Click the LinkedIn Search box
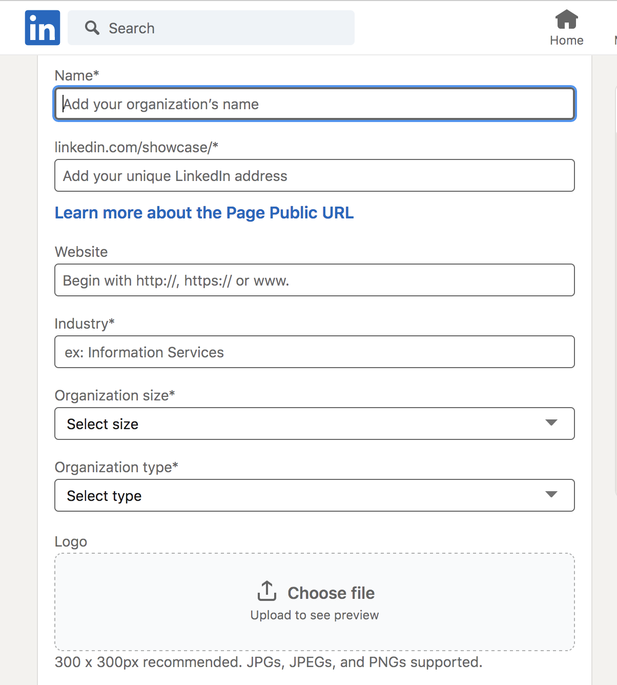Viewport: 617px width, 685px height. coord(211,28)
